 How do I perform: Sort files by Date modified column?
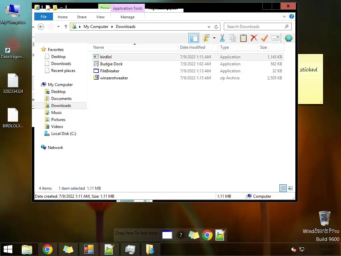pyautogui.click(x=198, y=47)
